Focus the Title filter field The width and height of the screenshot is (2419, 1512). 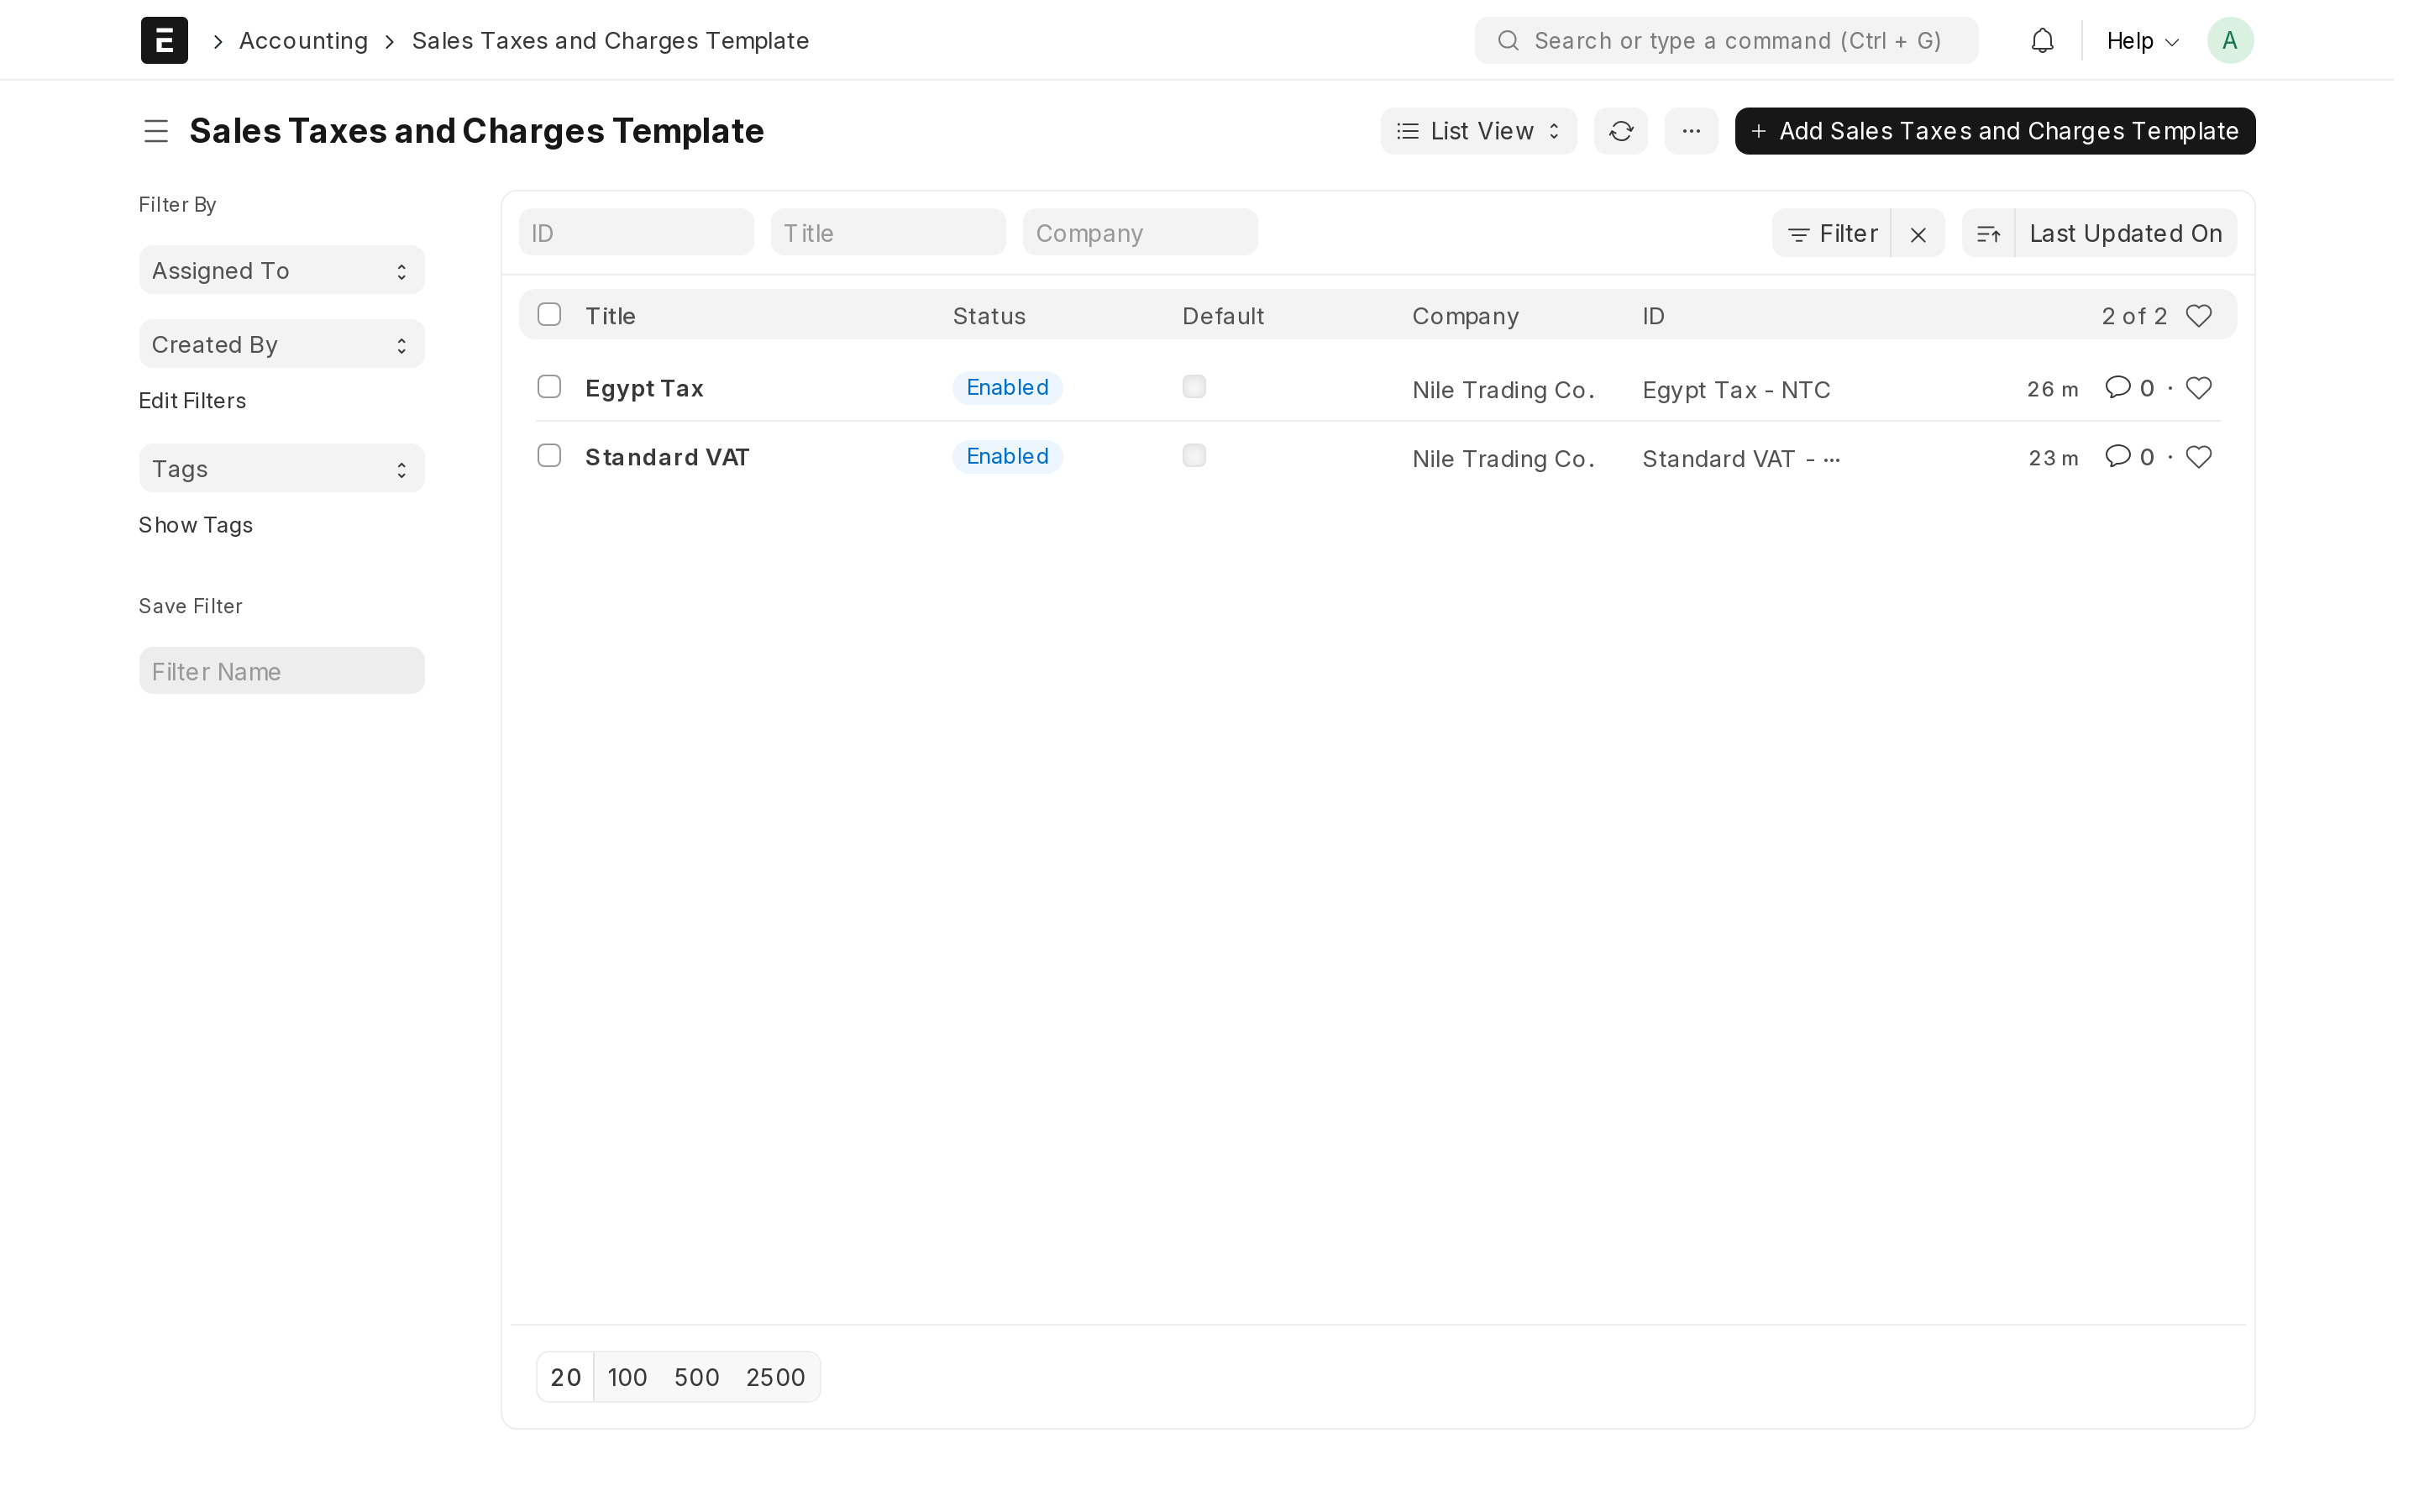[888, 232]
